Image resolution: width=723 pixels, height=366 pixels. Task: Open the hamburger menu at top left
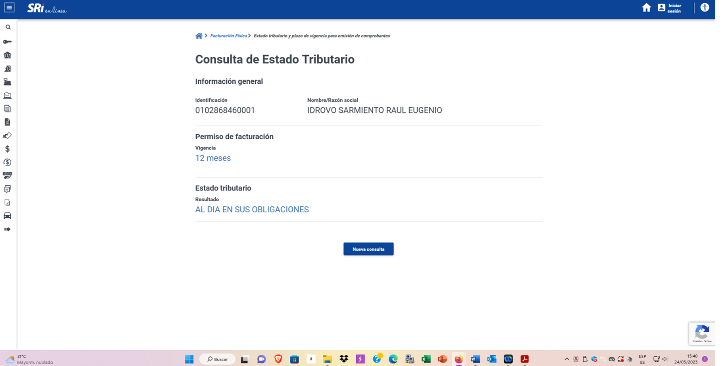tap(9, 8)
